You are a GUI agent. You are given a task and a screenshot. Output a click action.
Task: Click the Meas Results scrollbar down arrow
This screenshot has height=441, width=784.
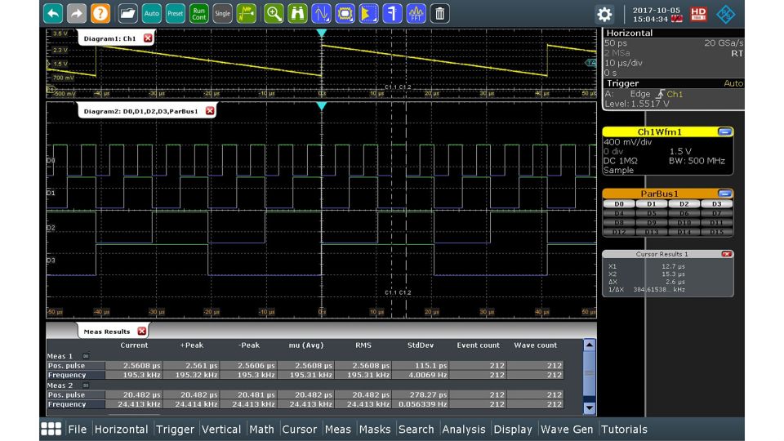[x=590, y=408]
